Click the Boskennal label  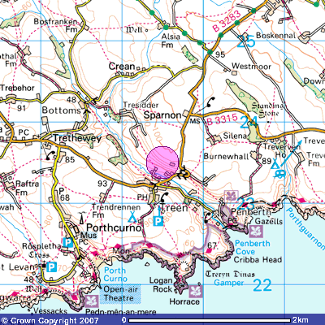point(275,35)
